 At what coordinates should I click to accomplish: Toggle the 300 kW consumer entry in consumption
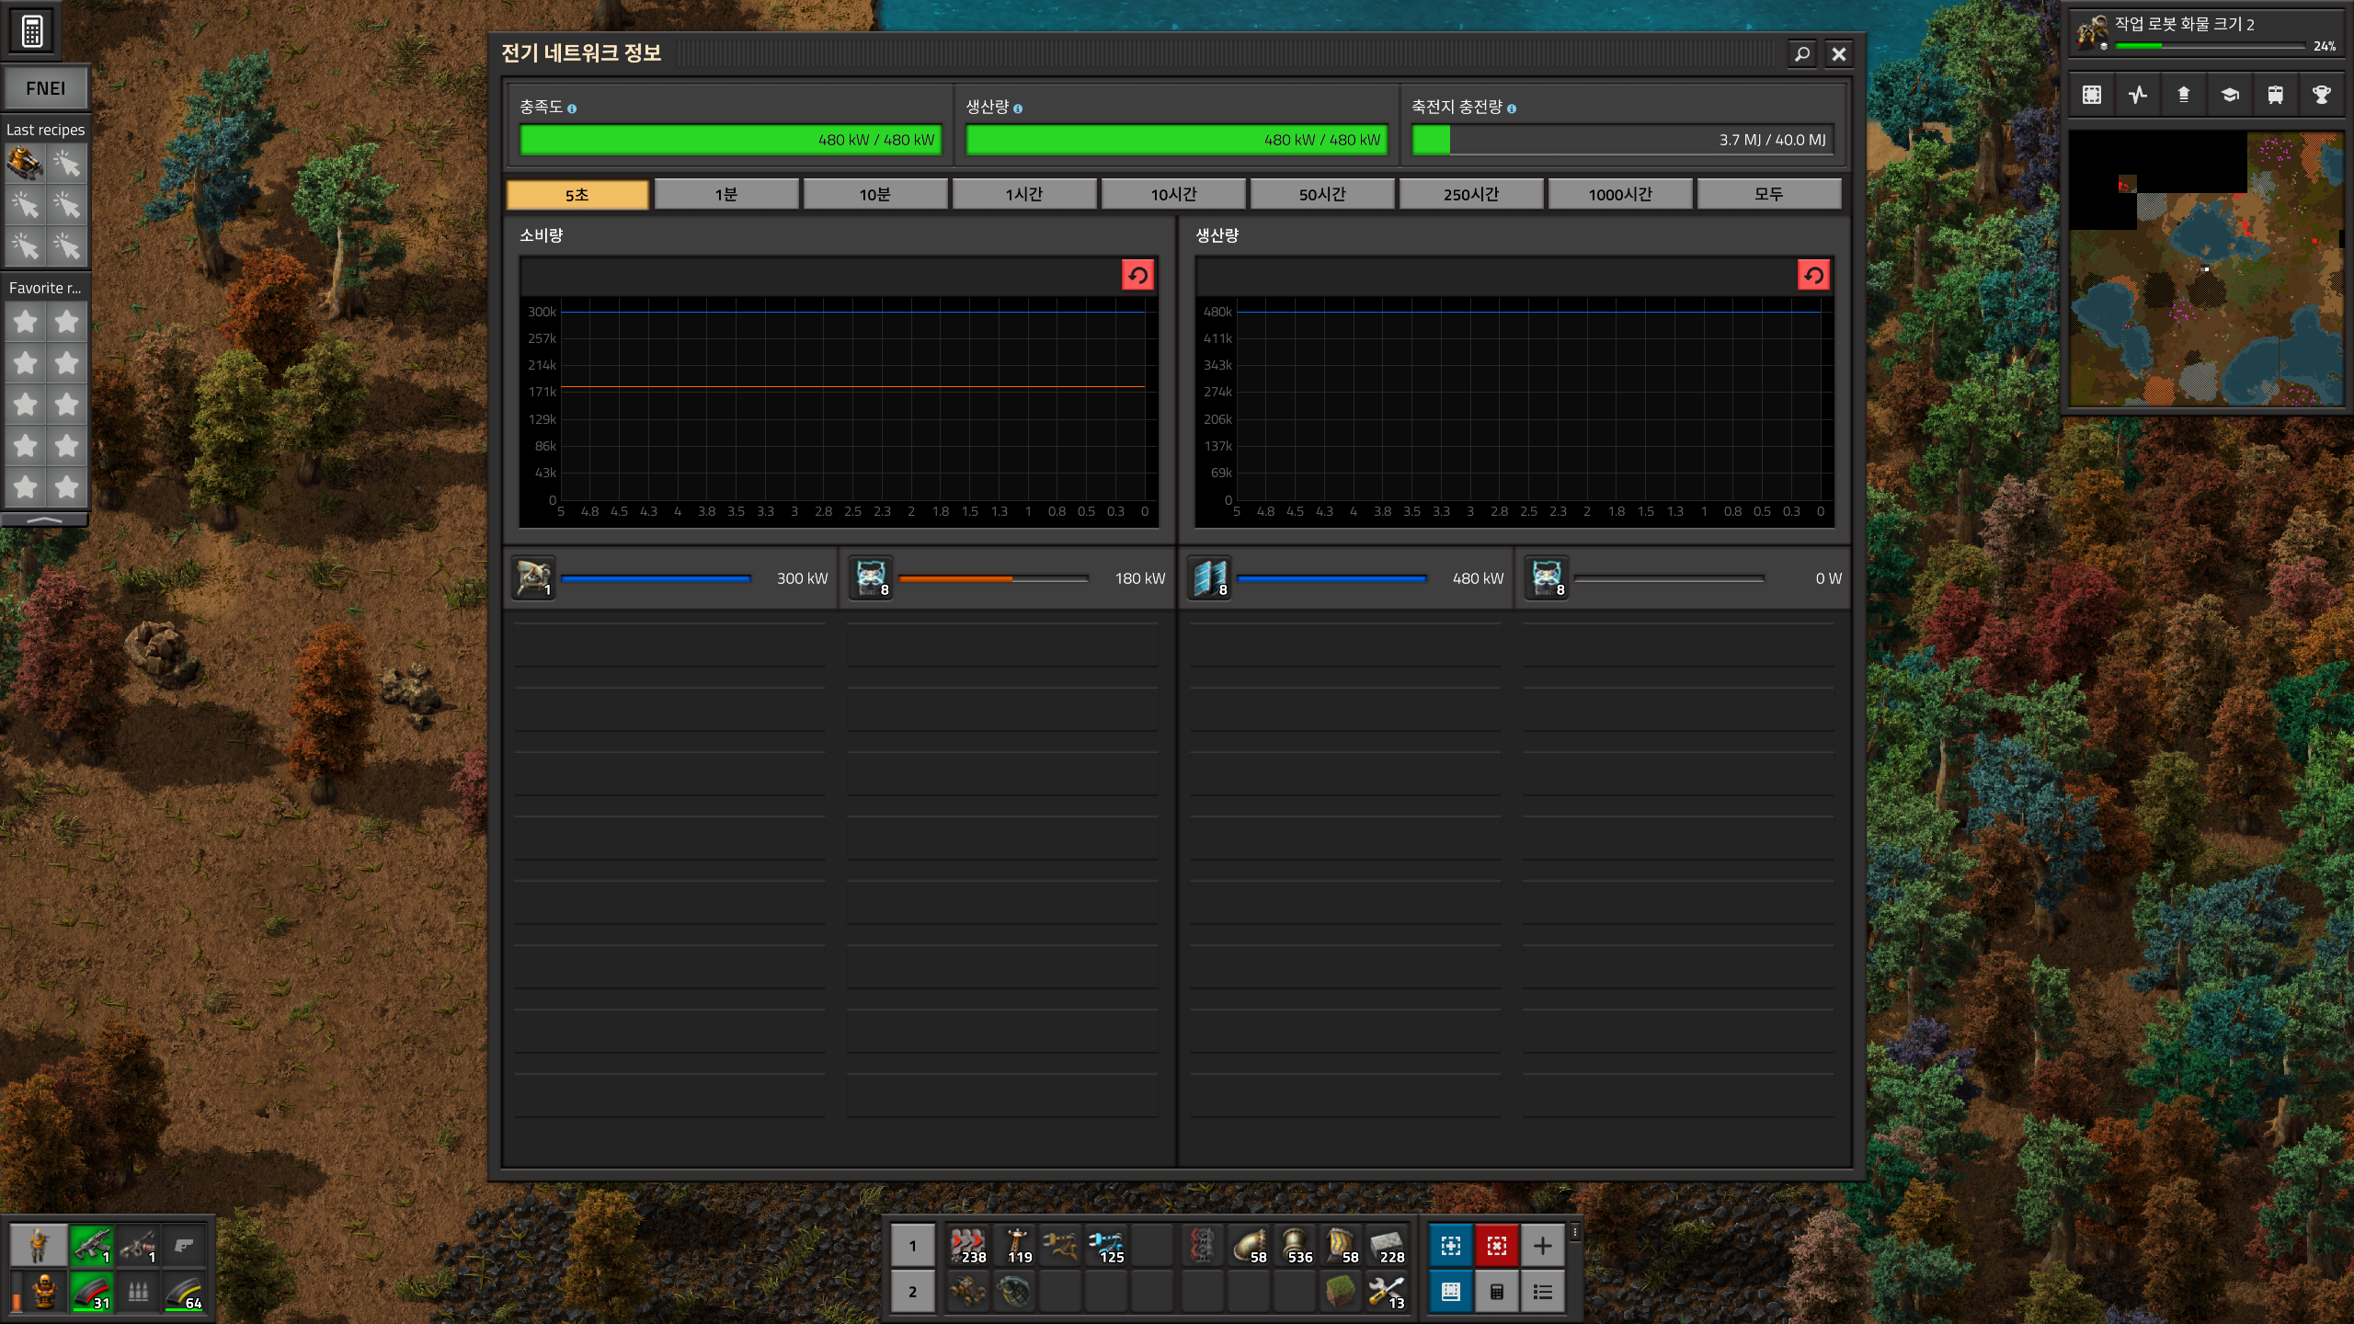pos(671,578)
